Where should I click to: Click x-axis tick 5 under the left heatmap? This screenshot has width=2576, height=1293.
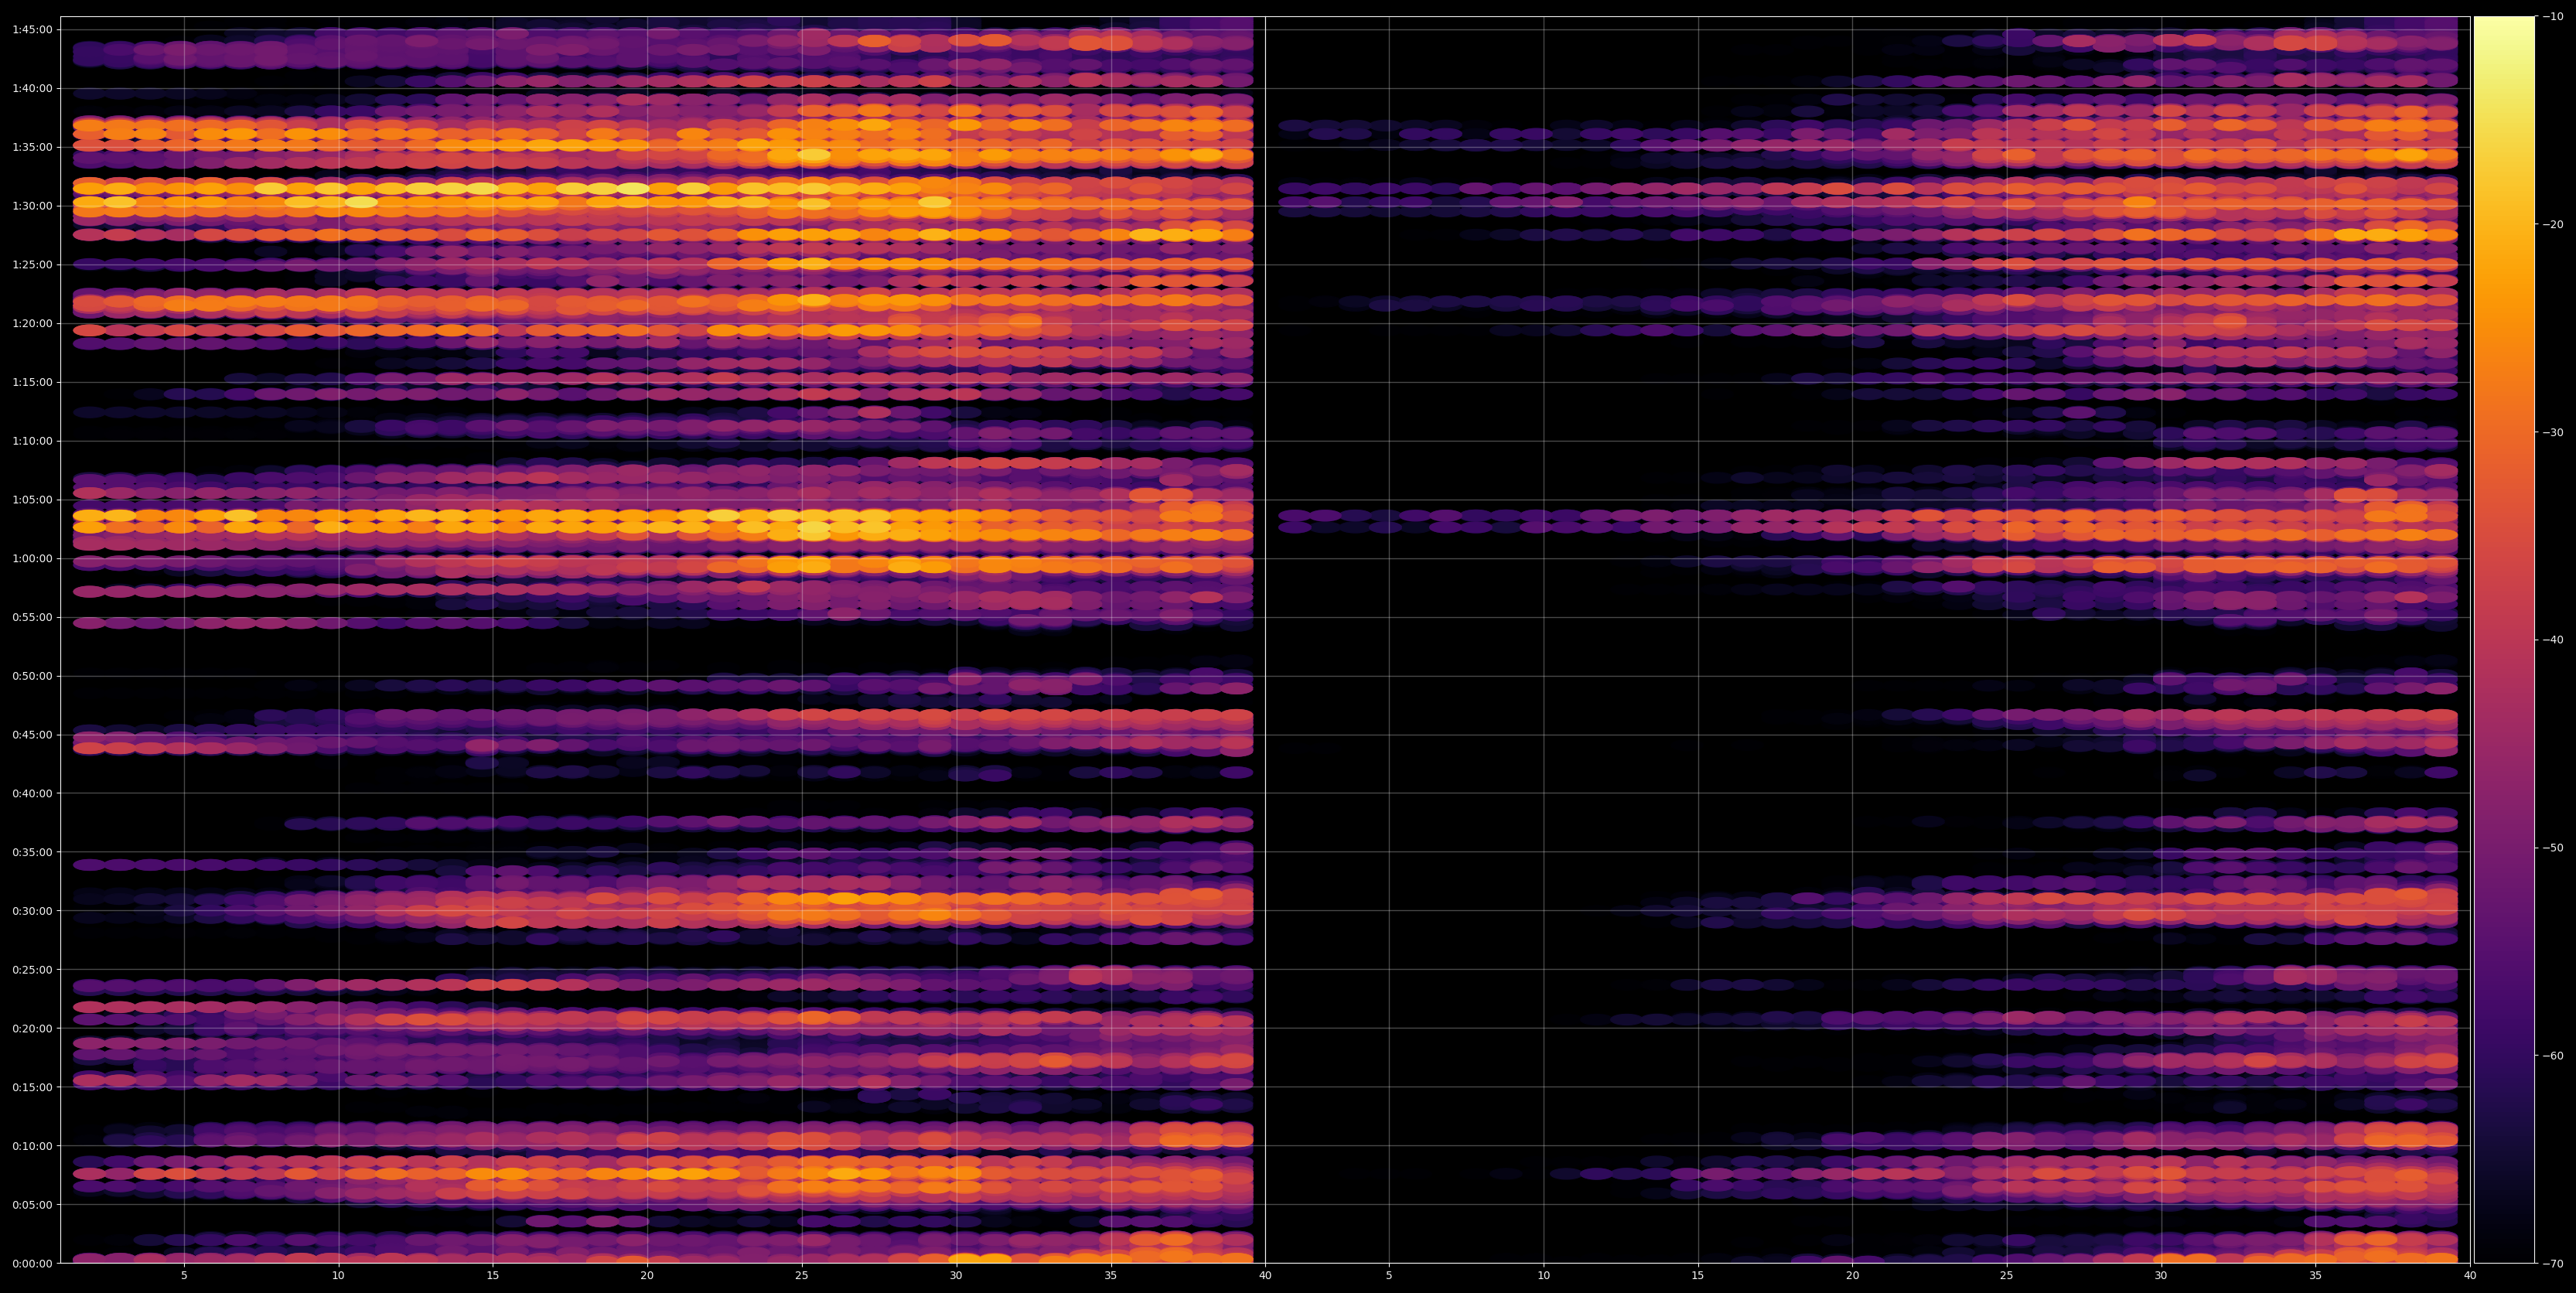(184, 1275)
